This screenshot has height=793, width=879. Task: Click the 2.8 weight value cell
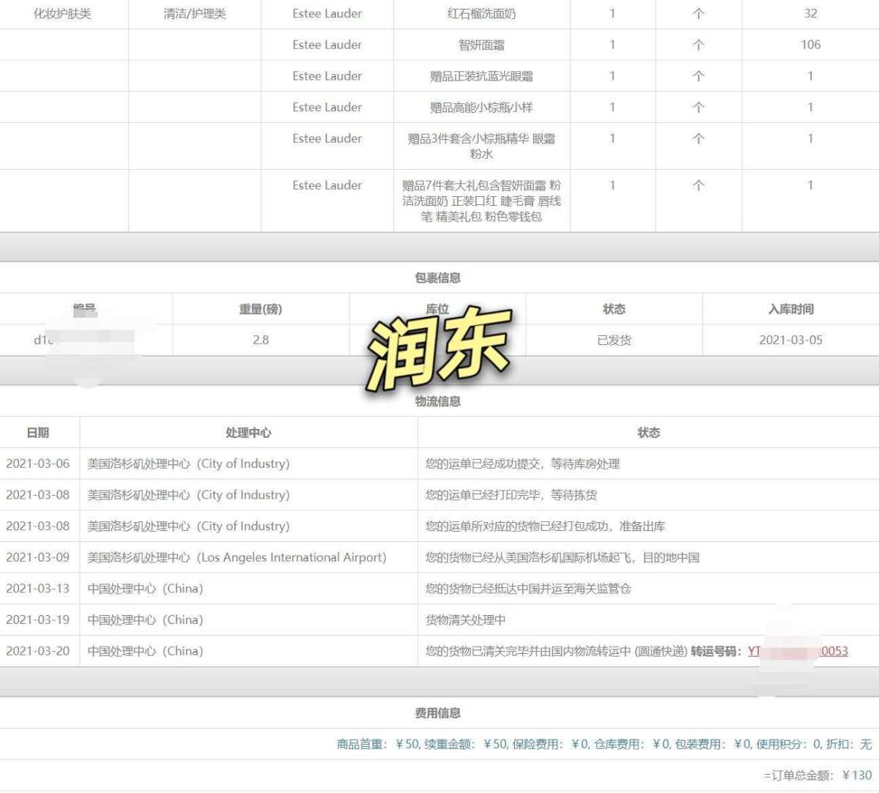coord(261,340)
